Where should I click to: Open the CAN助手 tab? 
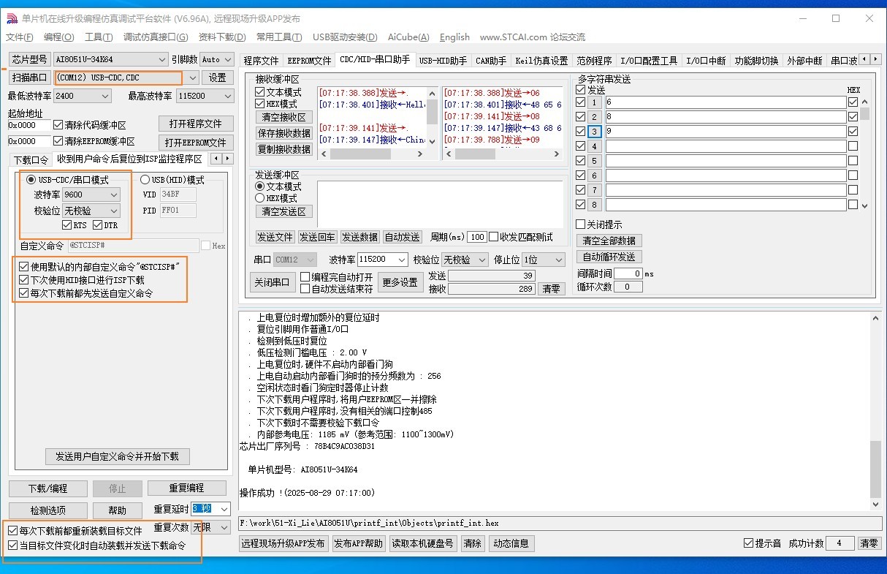(x=491, y=61)
